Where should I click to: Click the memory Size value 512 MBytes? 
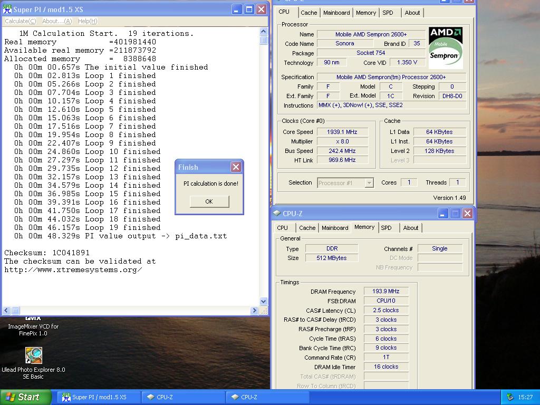(x=332, y=258)
